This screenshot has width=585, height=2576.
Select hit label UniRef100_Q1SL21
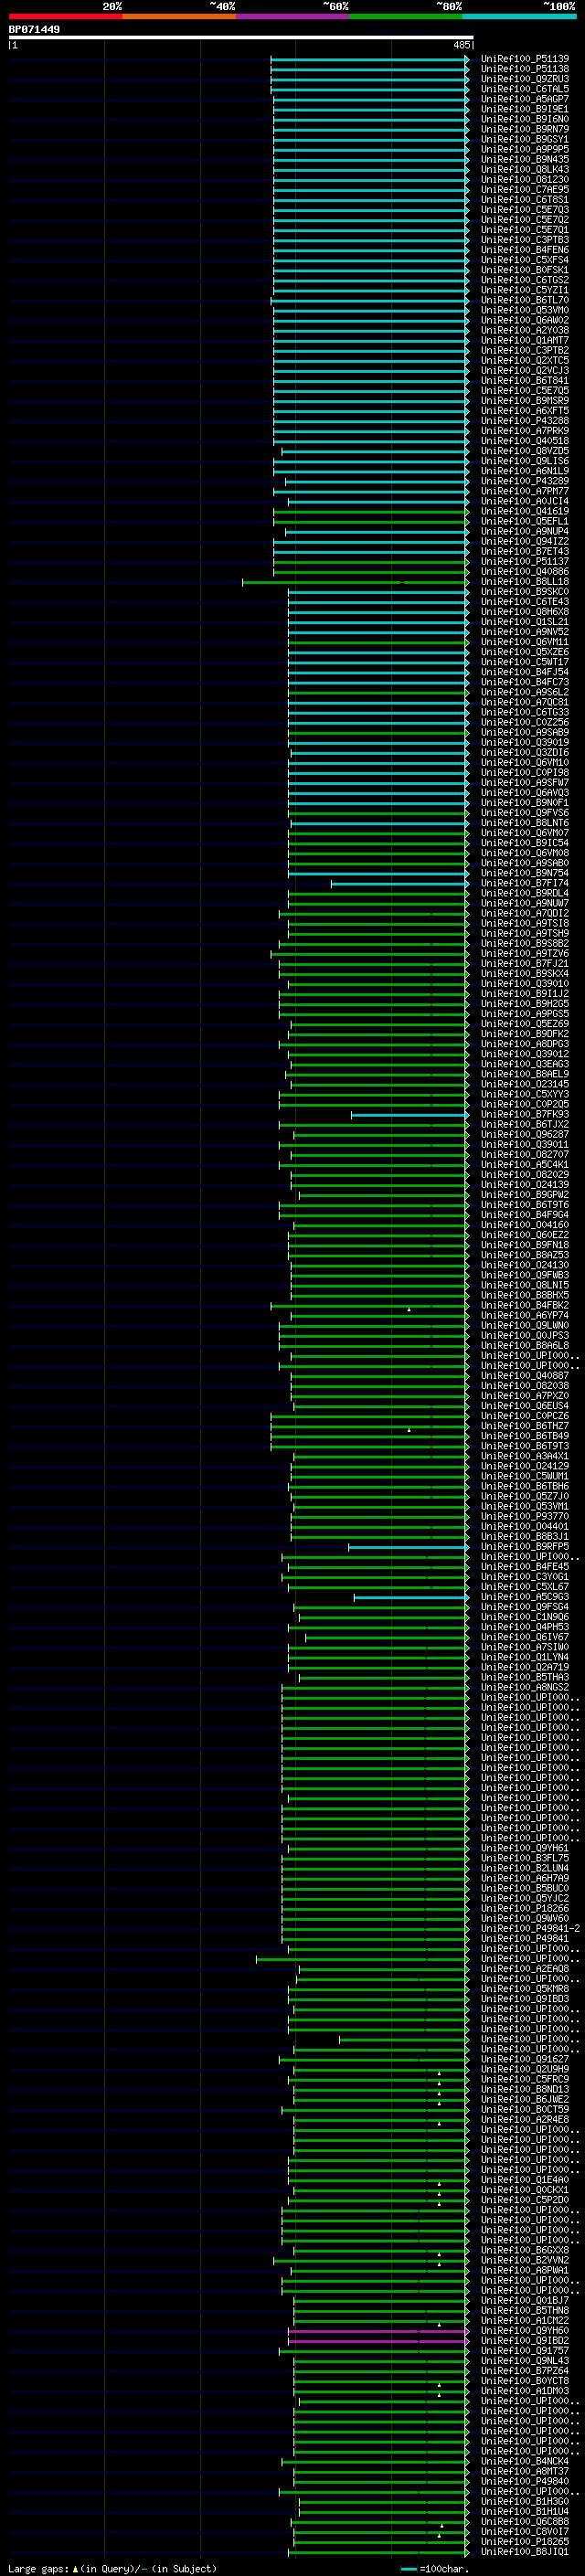[525, 622]
